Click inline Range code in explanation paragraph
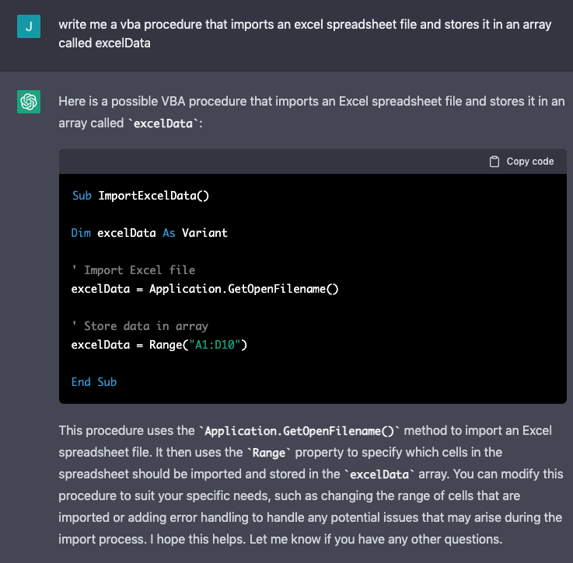 click(x=269, y=453)
